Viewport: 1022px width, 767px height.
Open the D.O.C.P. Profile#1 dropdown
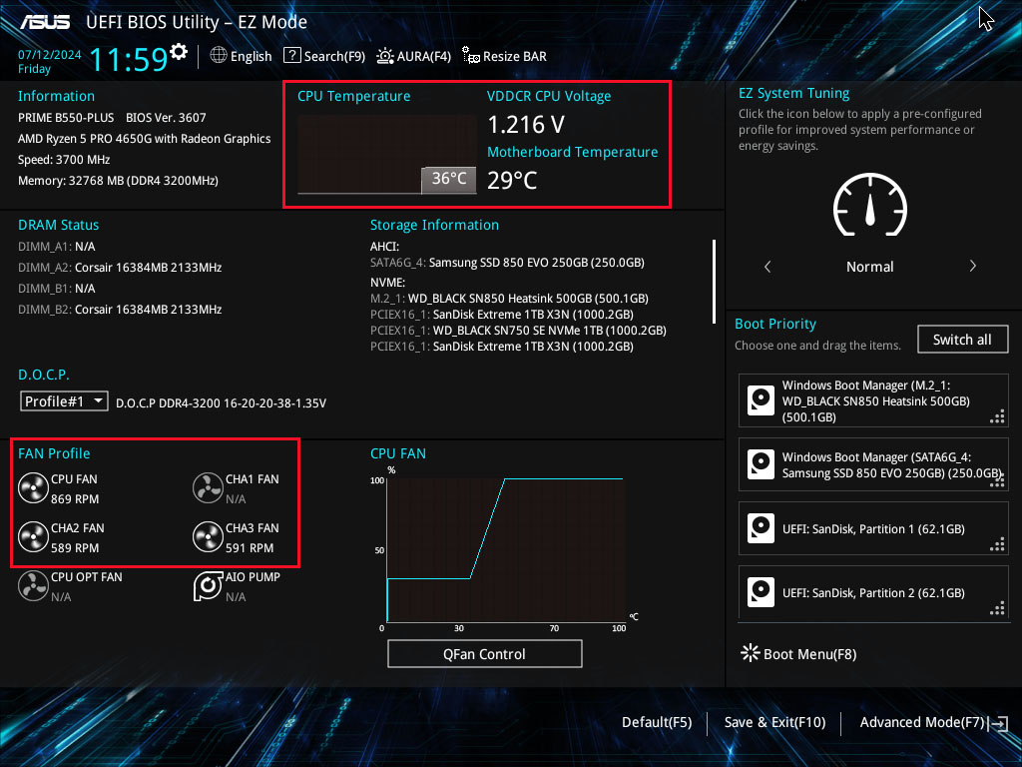click(x=64, y=401)
